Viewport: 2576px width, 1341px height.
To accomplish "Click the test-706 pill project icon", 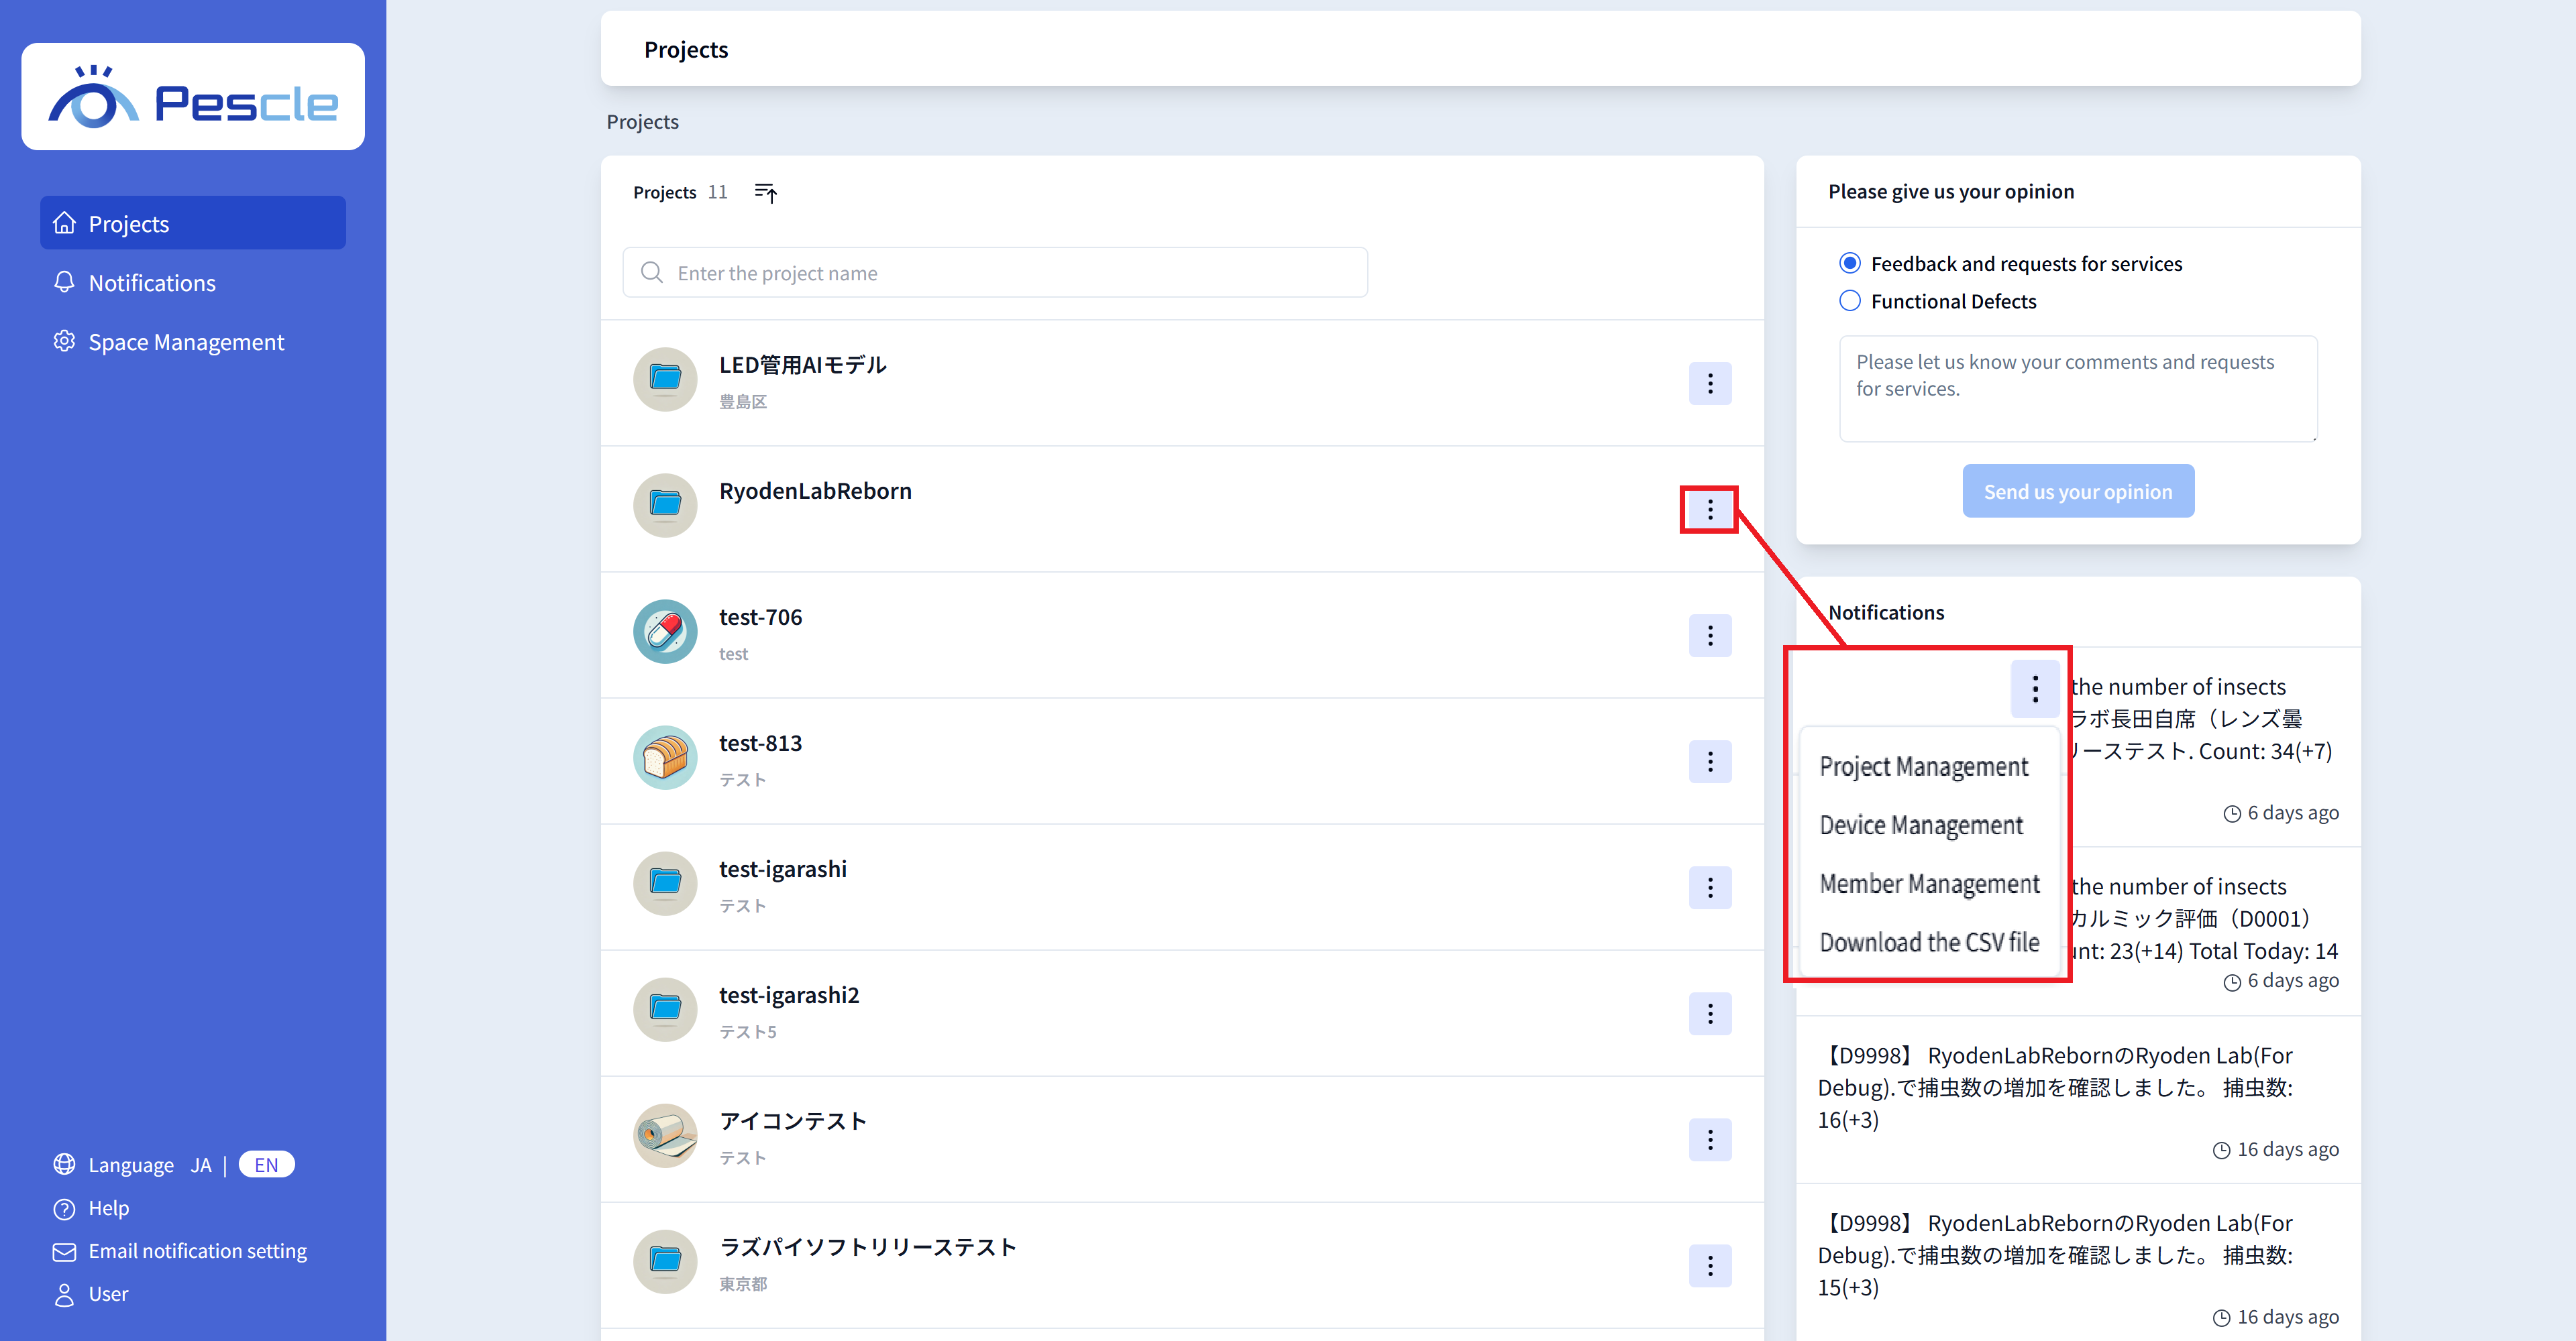I will pyautogui.click(x=665, y=632).
